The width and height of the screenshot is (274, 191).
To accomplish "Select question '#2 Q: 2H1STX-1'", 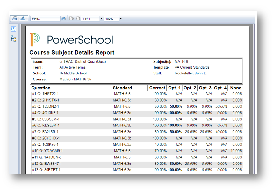I will coord(46,100).
